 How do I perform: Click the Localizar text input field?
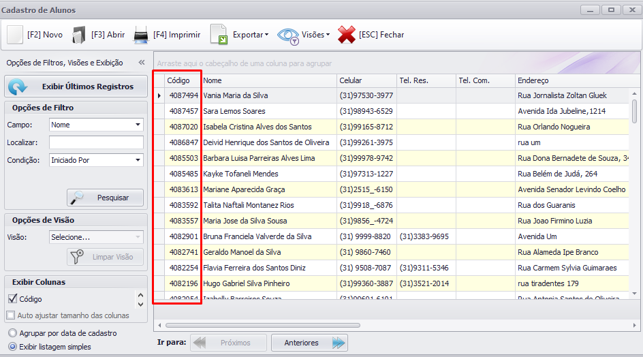(x=96, y=142)
